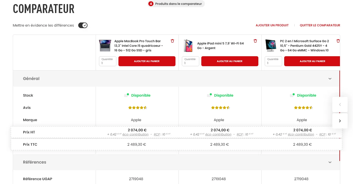Add the Surface Go 2 to cart
The height and width of the screenshot is (184, 353).
pos(312,61)
